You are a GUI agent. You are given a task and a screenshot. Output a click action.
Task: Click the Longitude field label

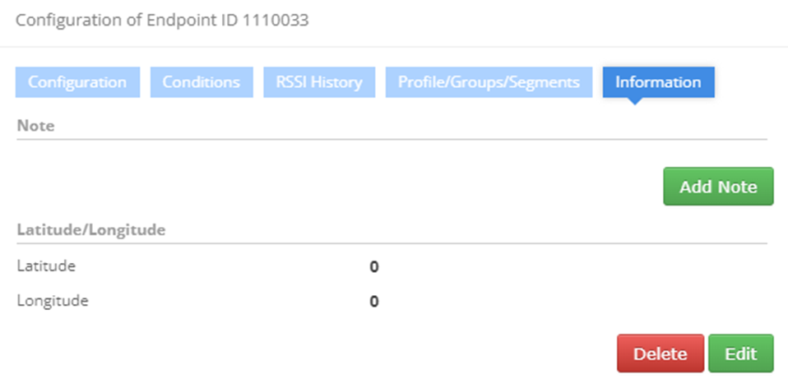[x=53, y=300]
